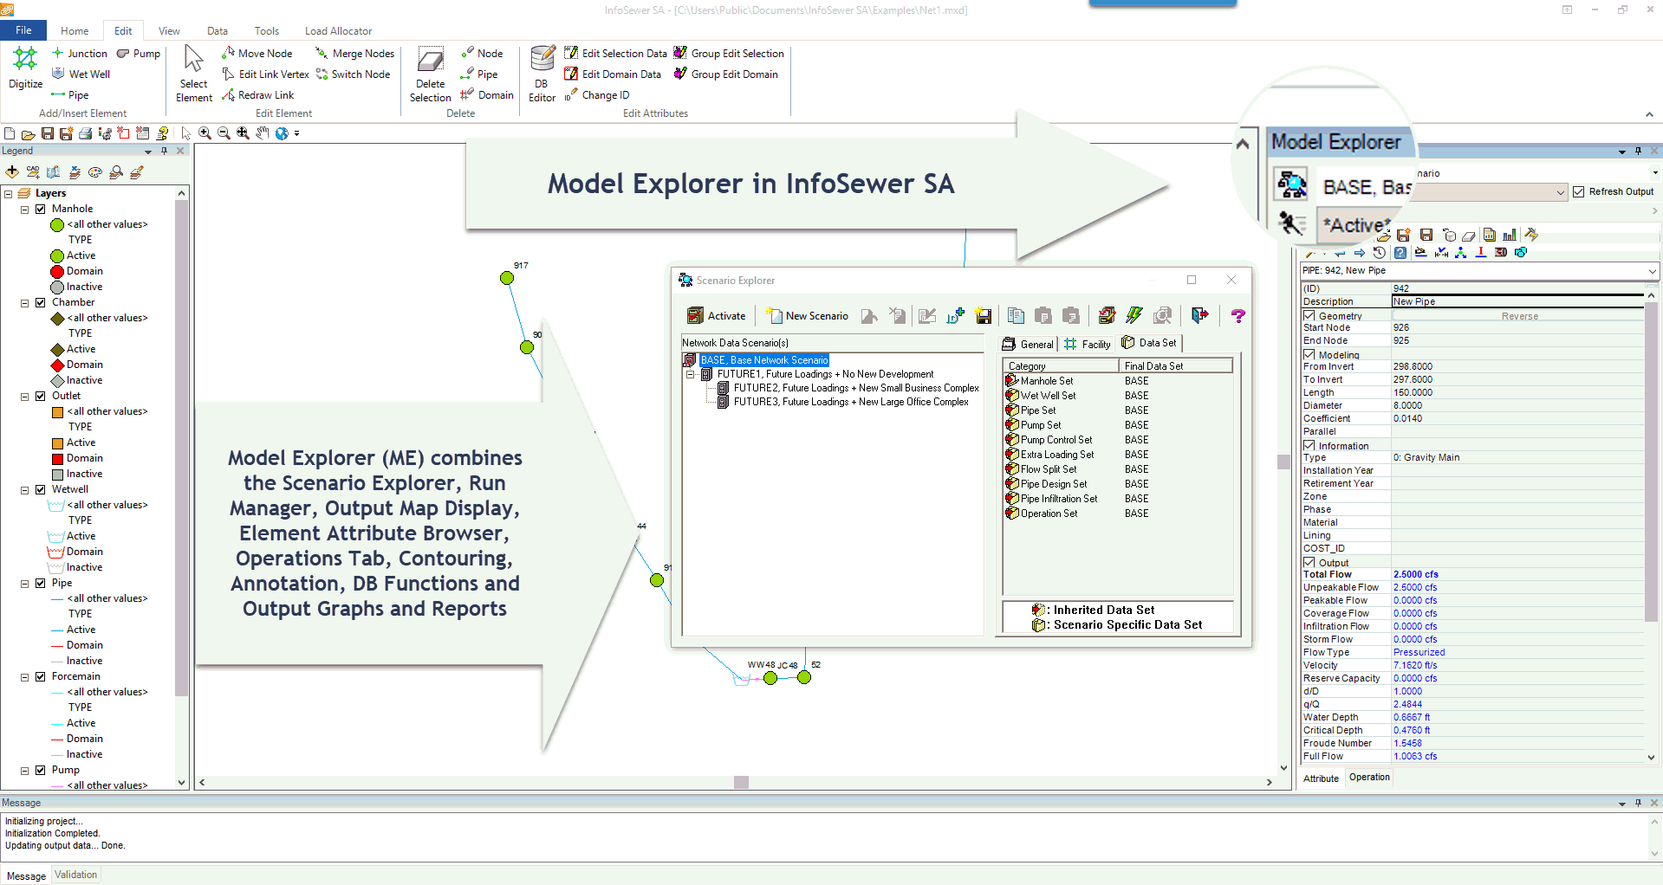Toggle the Geometry section checkbox

[1309, 316]
